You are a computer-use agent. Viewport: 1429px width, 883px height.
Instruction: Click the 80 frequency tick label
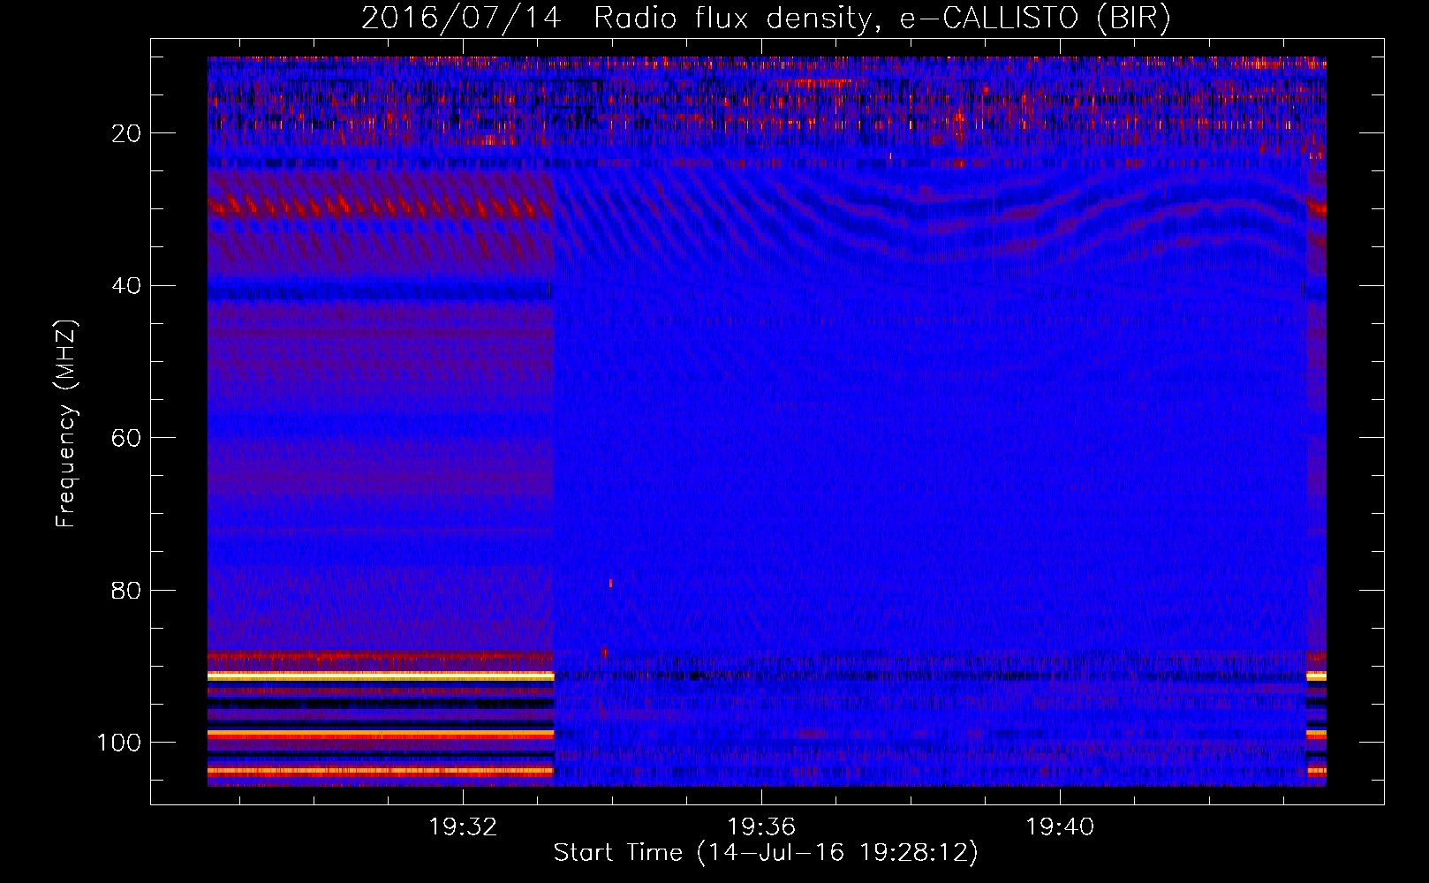pos(126,591)
